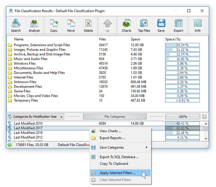Click folder icon next to Temporary Files
Viewport: 216px width, 187px height.
[10, 100]
